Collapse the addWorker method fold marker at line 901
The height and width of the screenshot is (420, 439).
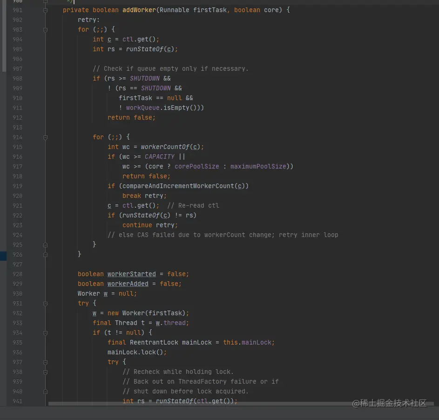(x=45, y=10)
